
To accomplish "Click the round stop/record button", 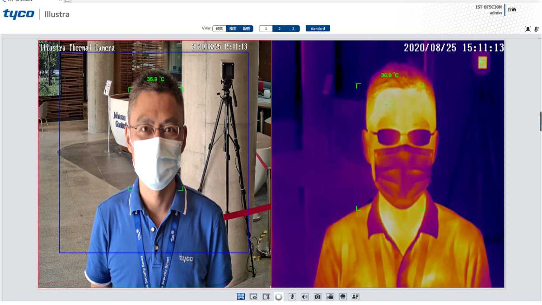I will coord(279,296).
